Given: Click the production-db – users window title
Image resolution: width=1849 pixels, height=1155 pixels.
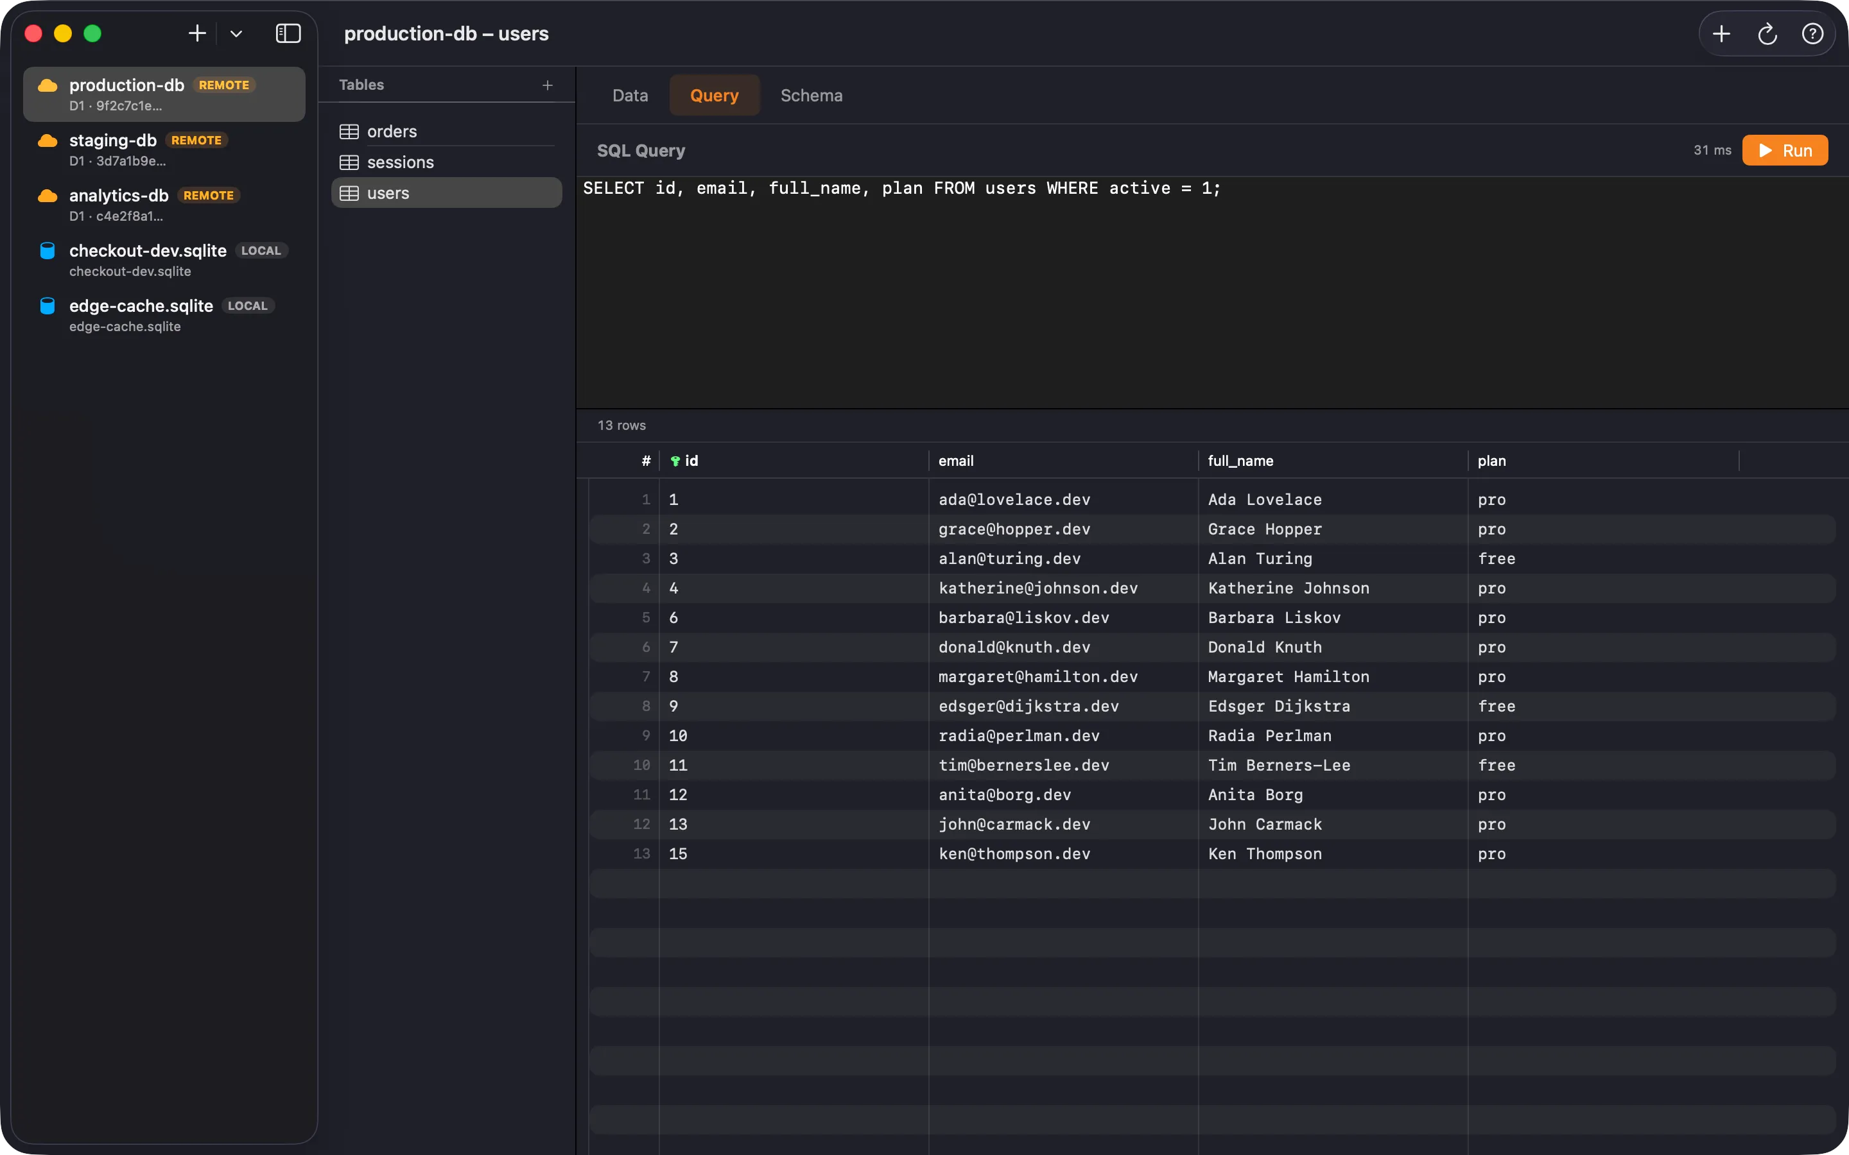Looking at the screenshot, I should 446,33.
